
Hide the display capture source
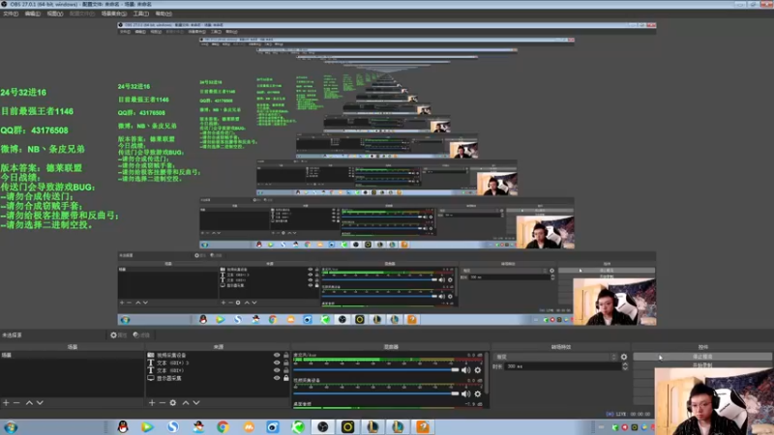tap(277, 378)
